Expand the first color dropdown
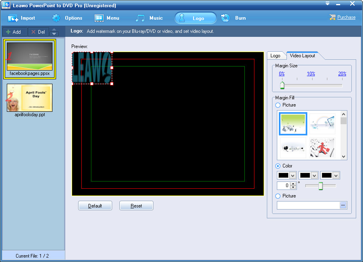363x262 pixels. (x=292, y=175)
